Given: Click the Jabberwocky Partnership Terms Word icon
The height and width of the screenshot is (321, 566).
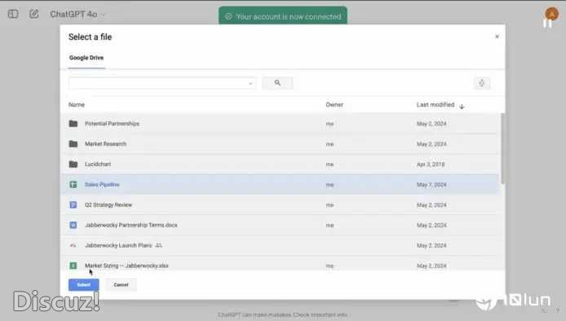Looking at the screenshot, I should pyautogui.click(x=73, y=225).
